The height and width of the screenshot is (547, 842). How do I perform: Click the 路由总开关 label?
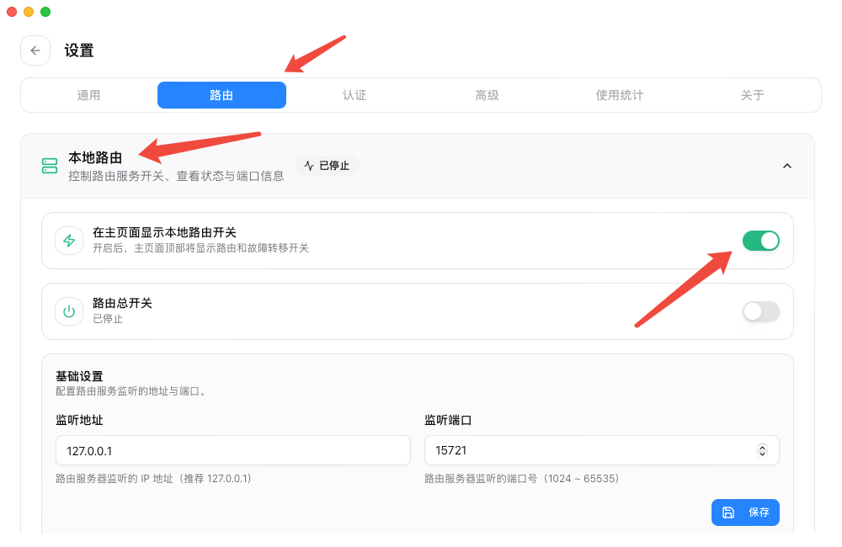point(122,303)
